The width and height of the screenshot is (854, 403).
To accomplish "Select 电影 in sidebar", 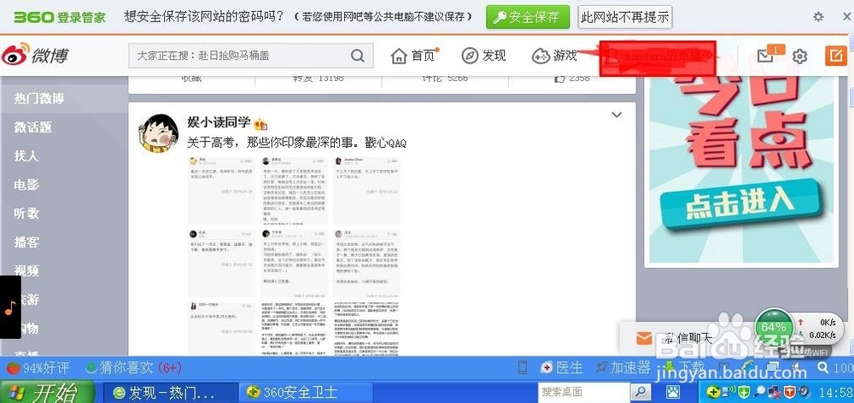I will tap(26, 184).
